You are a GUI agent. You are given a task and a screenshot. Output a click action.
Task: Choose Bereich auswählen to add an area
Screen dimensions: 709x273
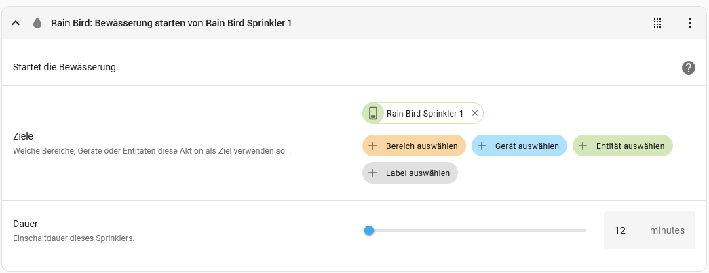414,146
